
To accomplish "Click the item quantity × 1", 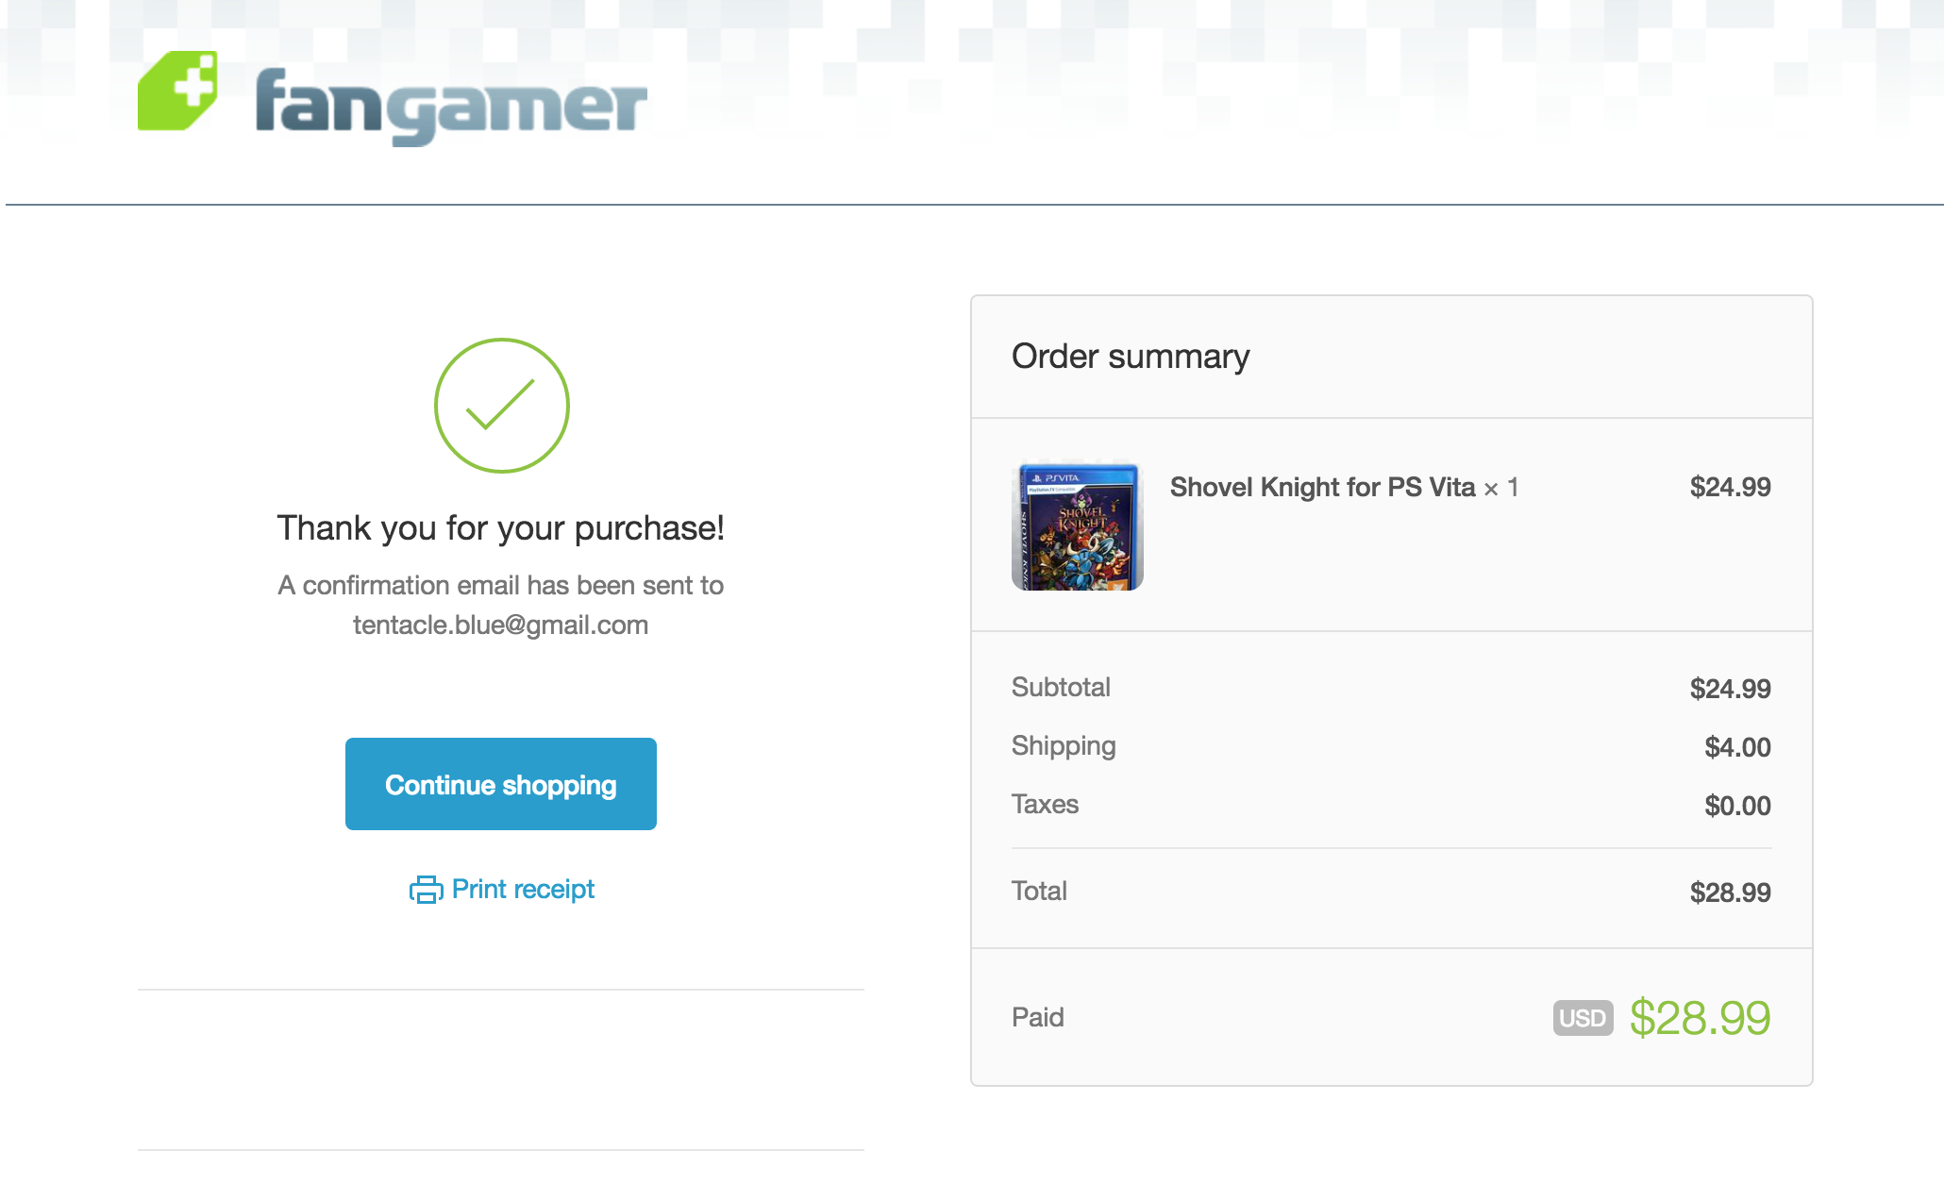I will (1501, 488).
